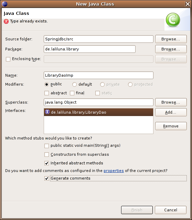192x220 pixels.
Task: Check the final modifier checkbox
Action: [72, 93]
